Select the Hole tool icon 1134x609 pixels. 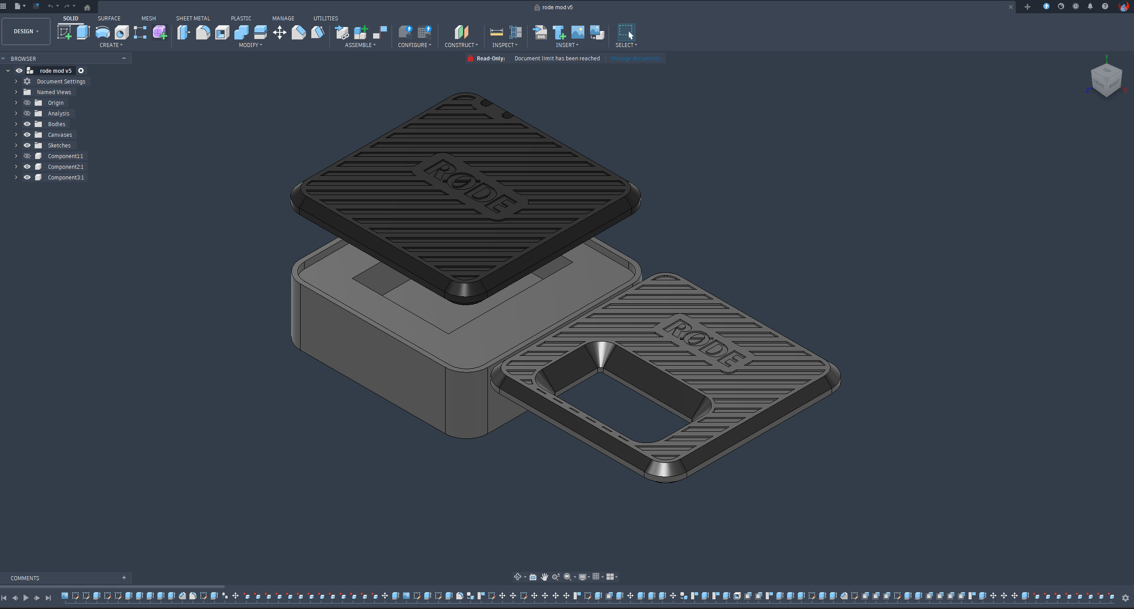pyautogui.click(x=121, y=33)
